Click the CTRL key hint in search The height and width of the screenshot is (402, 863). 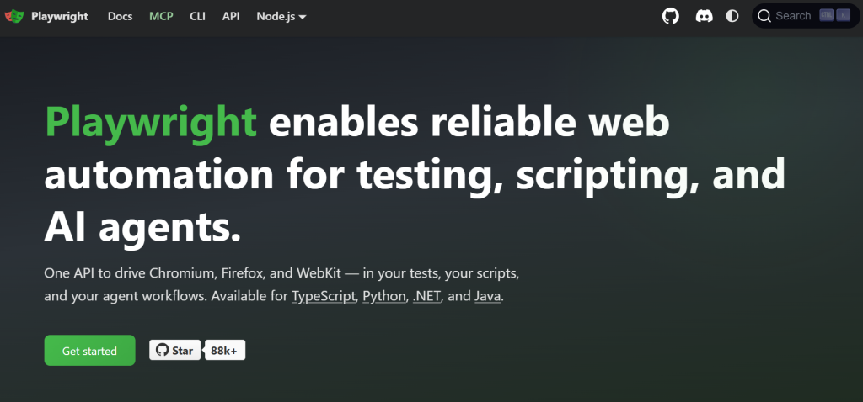tap(826, 15)
